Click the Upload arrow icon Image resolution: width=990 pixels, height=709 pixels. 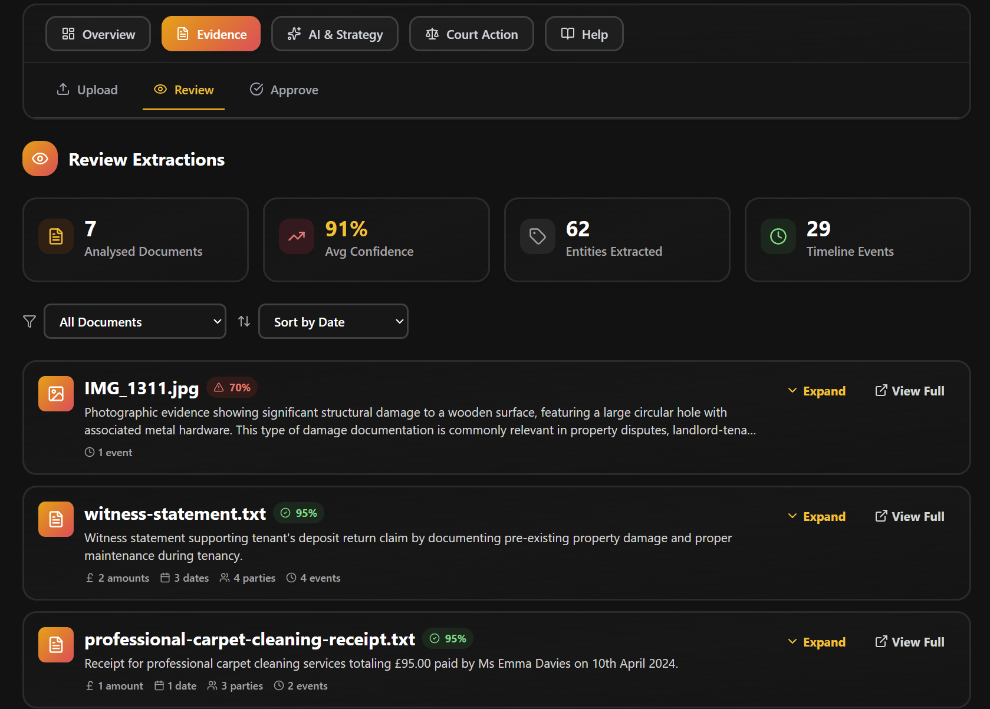click(63, 89)
